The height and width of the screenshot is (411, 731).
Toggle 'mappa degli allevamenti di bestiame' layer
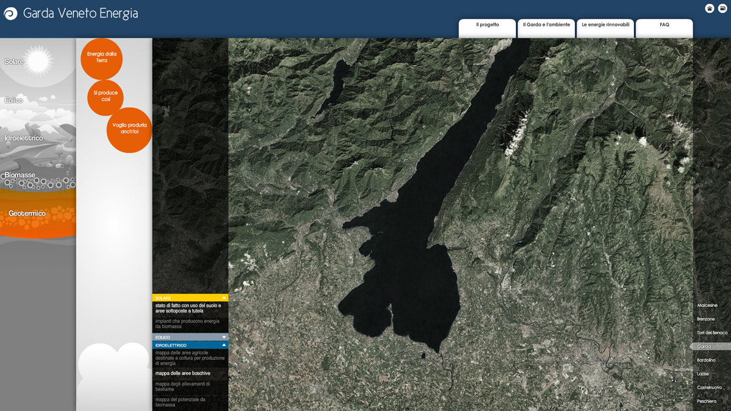[x=183, y=387]
